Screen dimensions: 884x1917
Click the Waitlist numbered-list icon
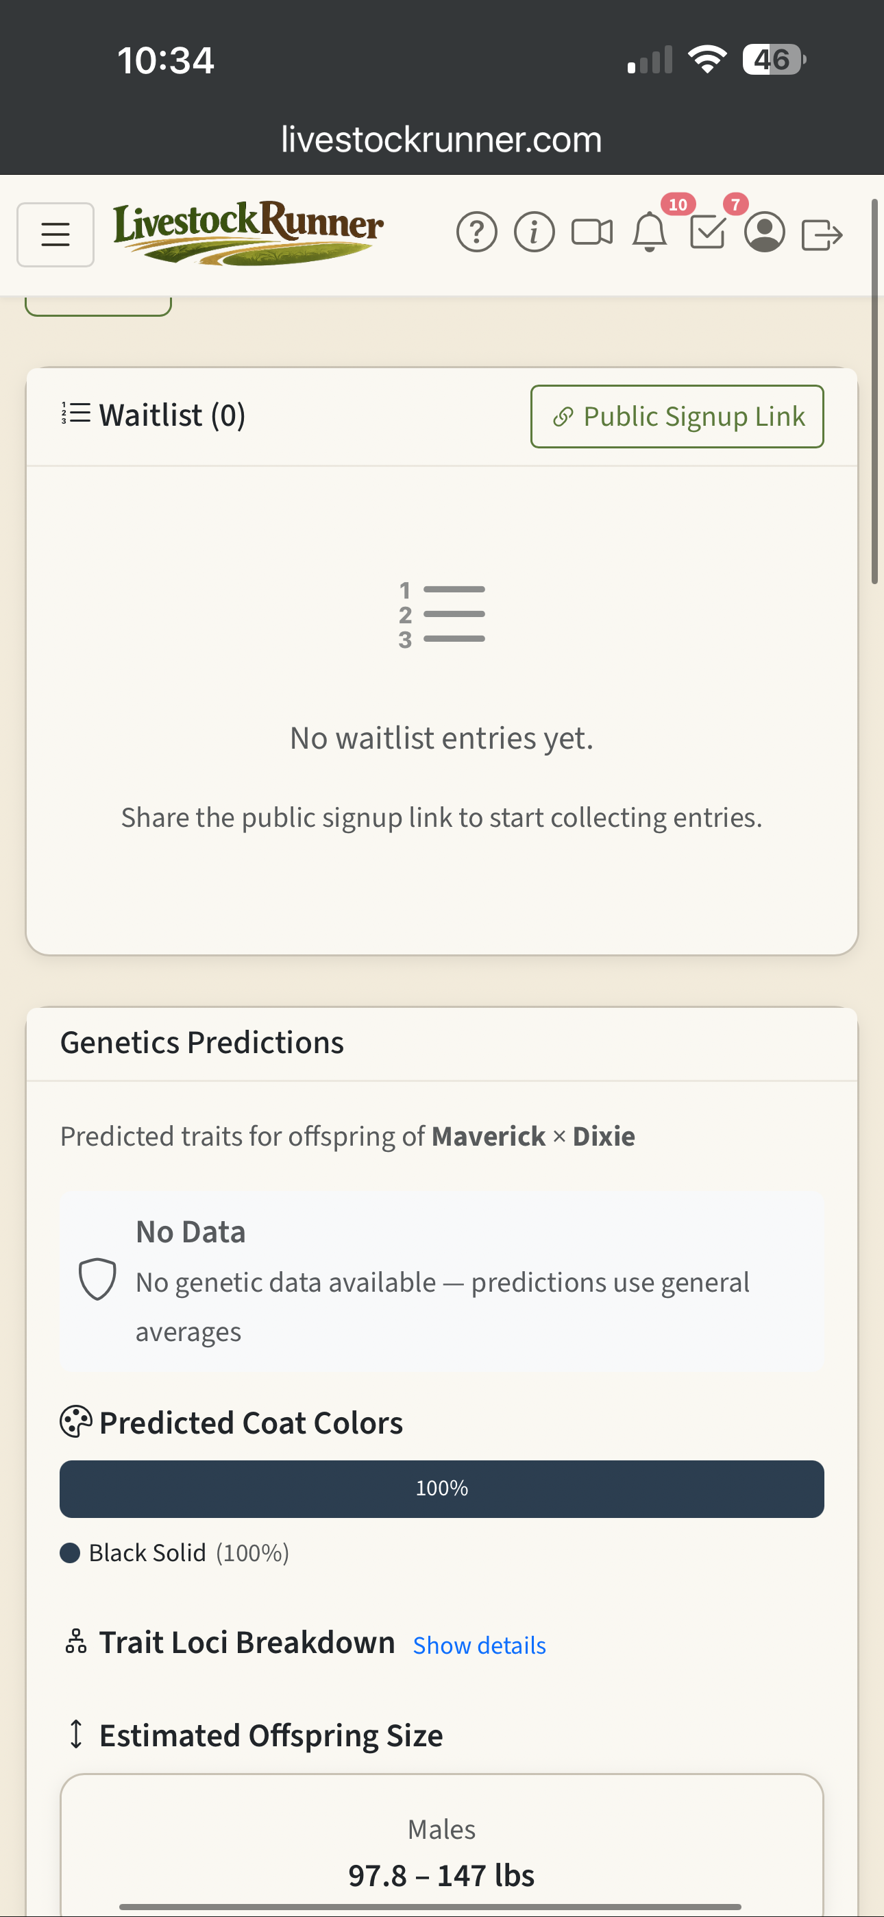tap(75, 415)
